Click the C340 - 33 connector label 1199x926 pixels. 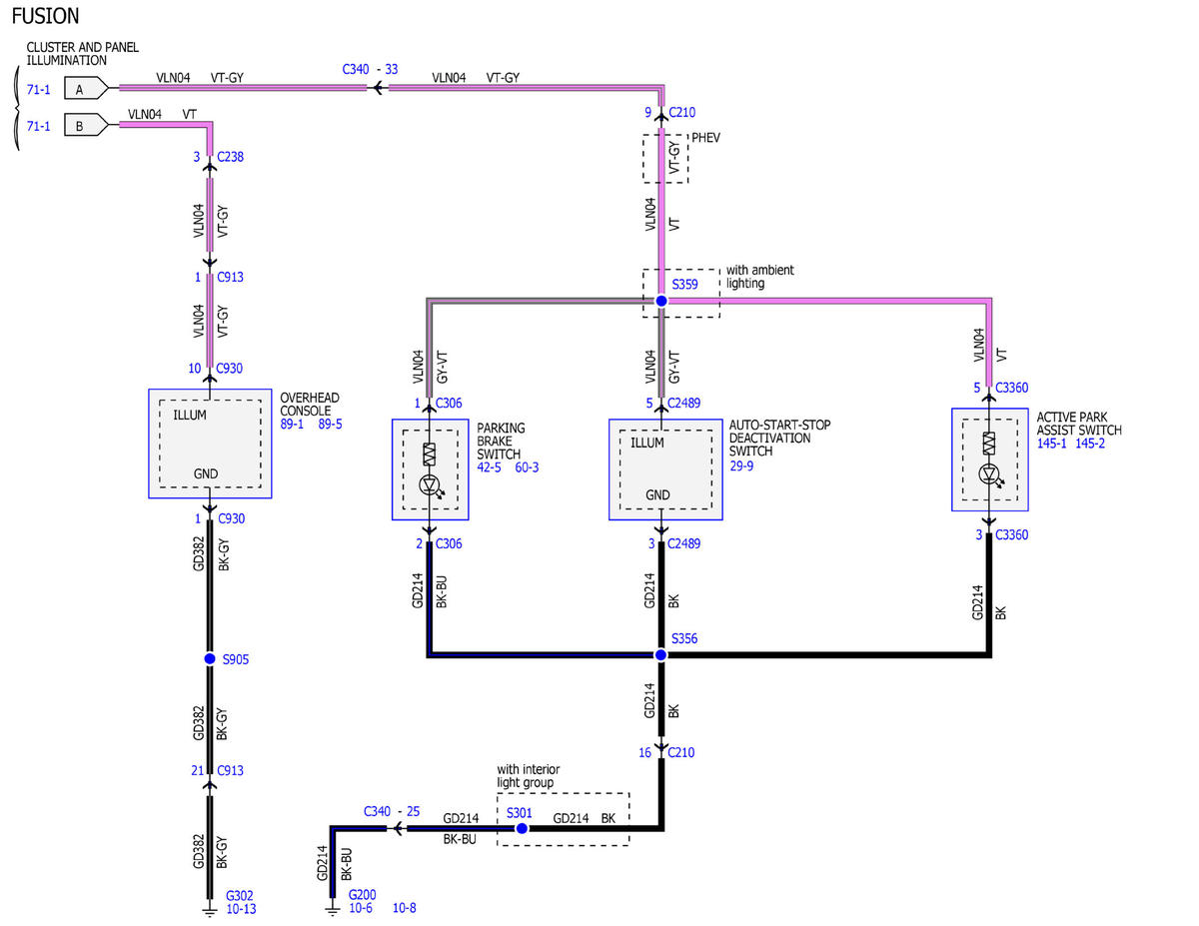370,69
